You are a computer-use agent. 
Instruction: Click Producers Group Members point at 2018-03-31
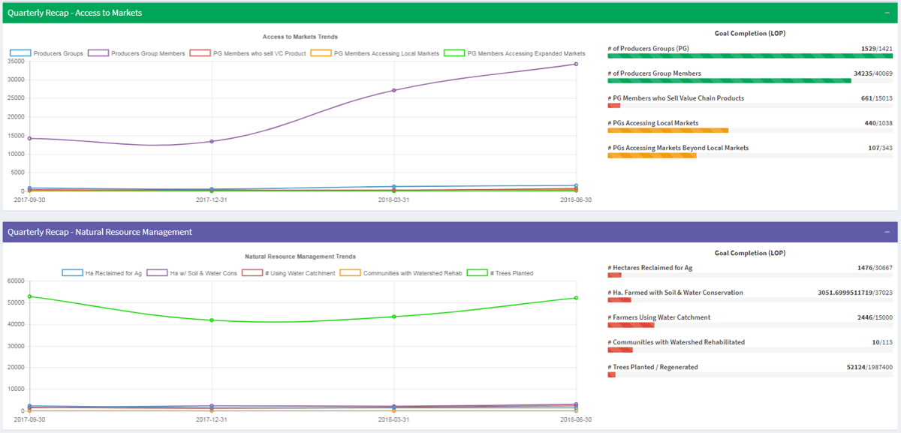coord(394,91)
